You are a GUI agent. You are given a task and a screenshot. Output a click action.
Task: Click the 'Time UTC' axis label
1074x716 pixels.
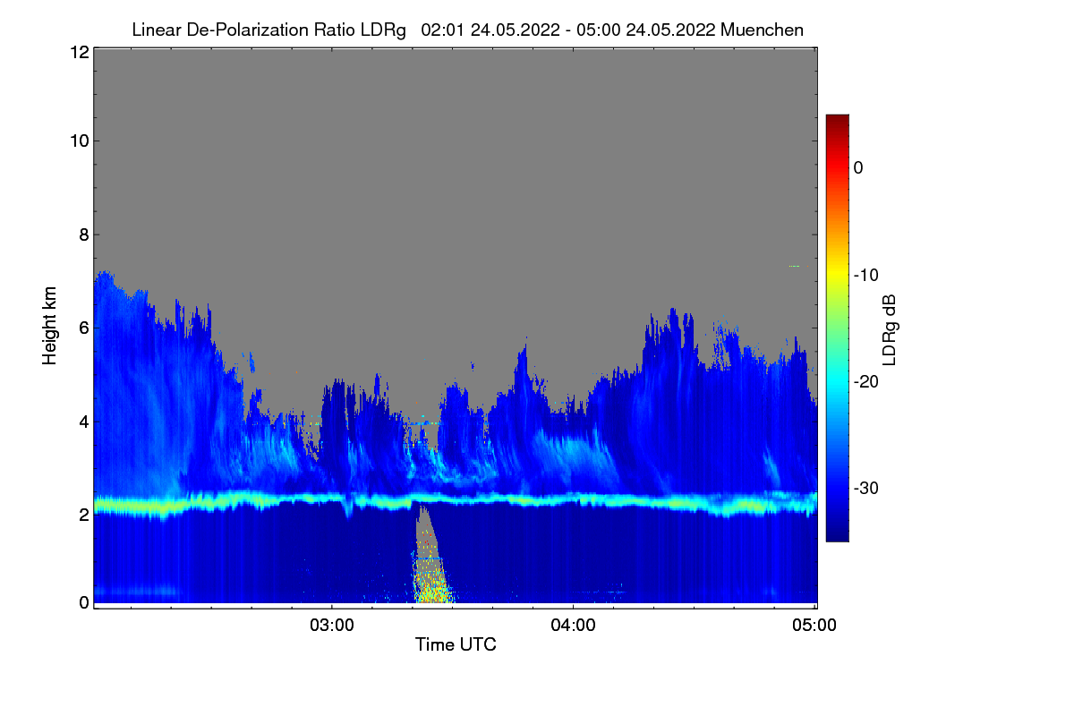coord(456,644)
